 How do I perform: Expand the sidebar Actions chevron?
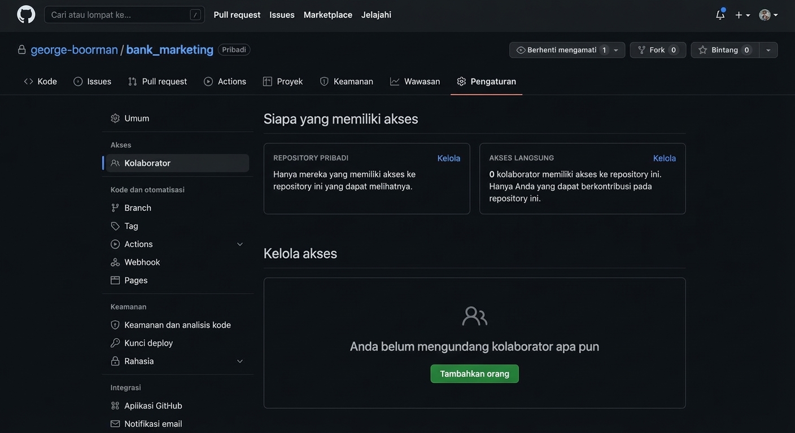[240, 244]
